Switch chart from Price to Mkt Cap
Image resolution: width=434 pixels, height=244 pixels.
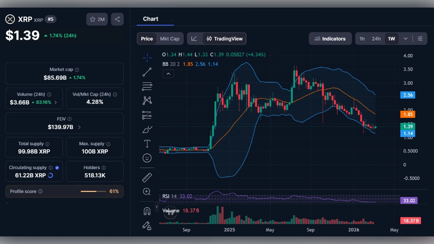tap(169, 38)
